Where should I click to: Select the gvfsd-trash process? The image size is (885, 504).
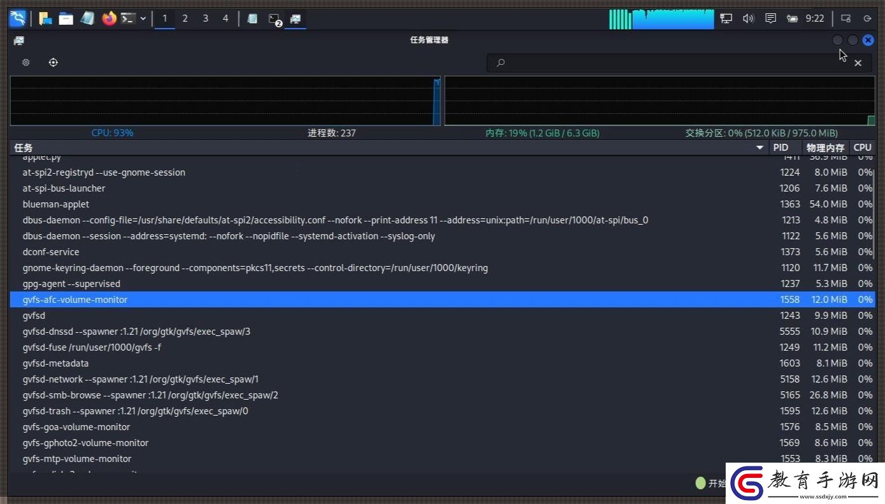[442, 411]
